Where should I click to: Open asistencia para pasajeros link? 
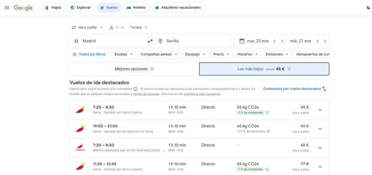(x=202, y=94)
